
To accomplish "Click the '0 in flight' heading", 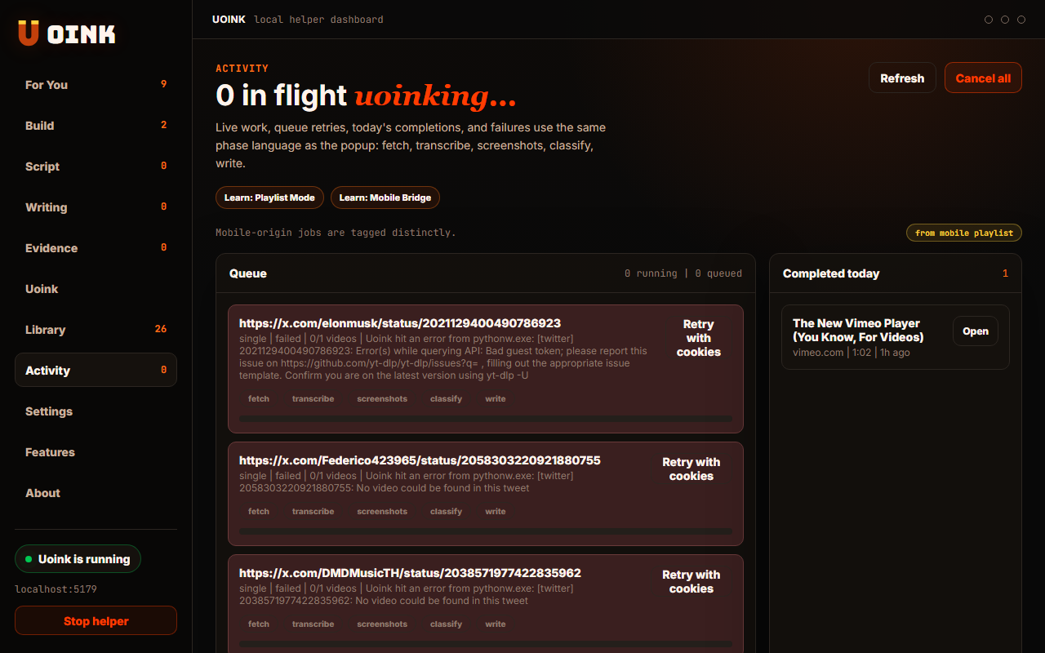I will coord(281,96).
